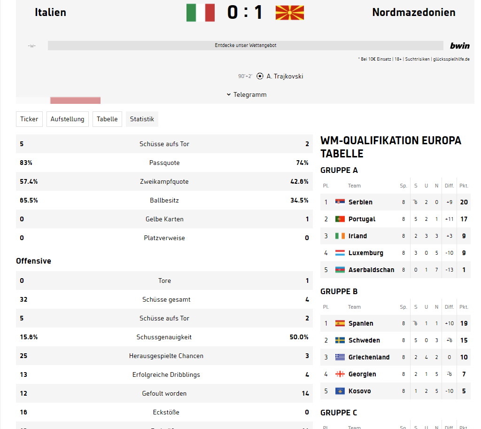Click Spanien flag in Gruppe B
The height and width of the screenshot is (429, 481).
[x=340, y=323]
